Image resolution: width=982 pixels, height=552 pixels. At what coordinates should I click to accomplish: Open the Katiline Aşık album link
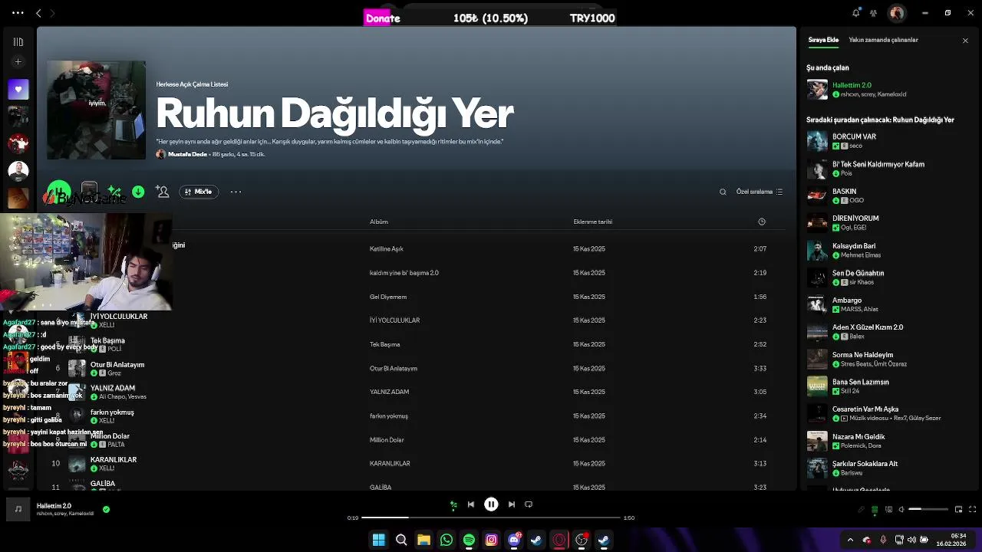(386, 249)
